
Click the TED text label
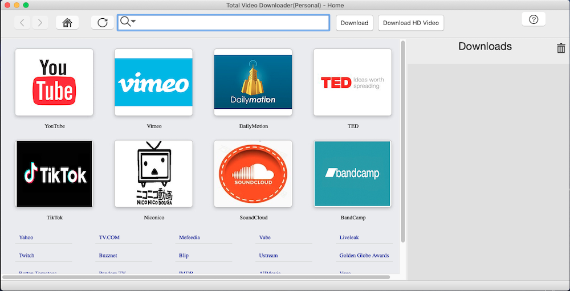coord(353,126)
